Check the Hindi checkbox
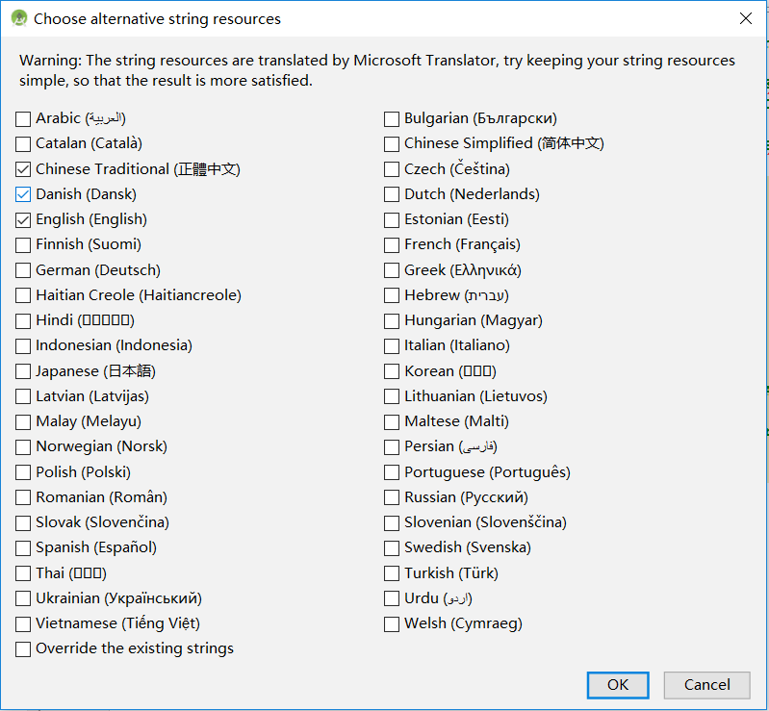Image resolution: width=769 pixels, height=711 pixels. (23, 321)
